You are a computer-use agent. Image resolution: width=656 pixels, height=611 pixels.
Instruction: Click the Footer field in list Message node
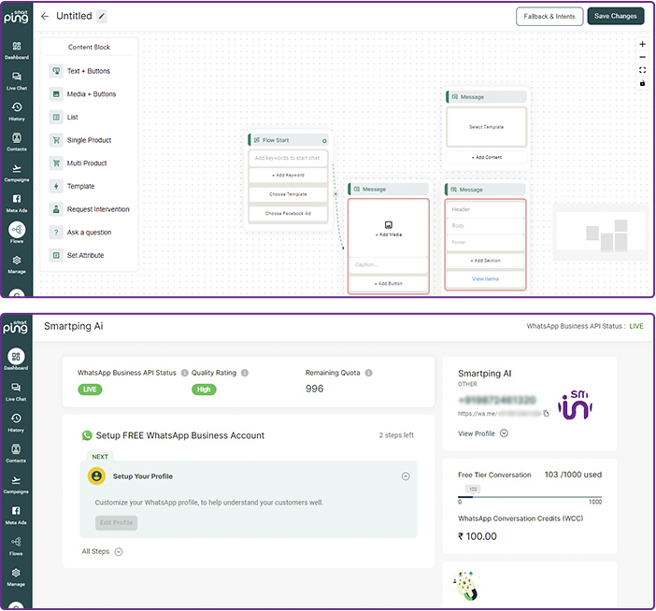[485, 243]
